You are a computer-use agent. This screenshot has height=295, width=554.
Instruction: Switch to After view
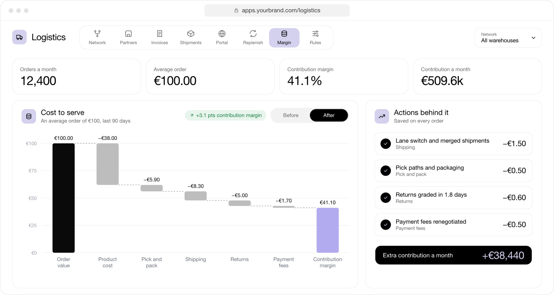[329, 115]
